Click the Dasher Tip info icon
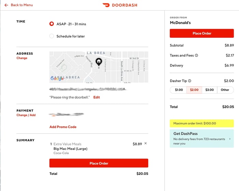 (x=189, y=81)
